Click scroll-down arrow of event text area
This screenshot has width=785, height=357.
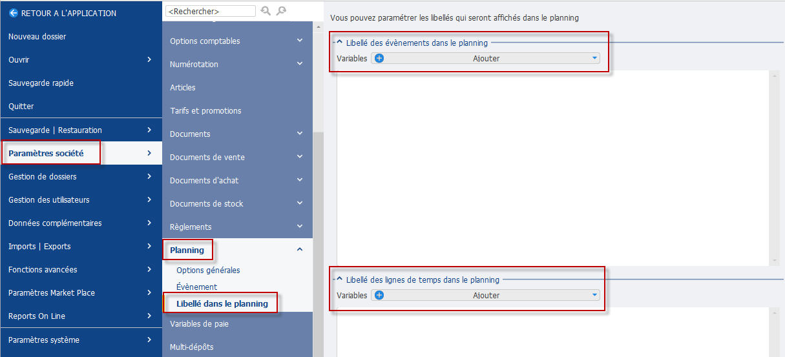pyautogui.click(x=774, y=260)
